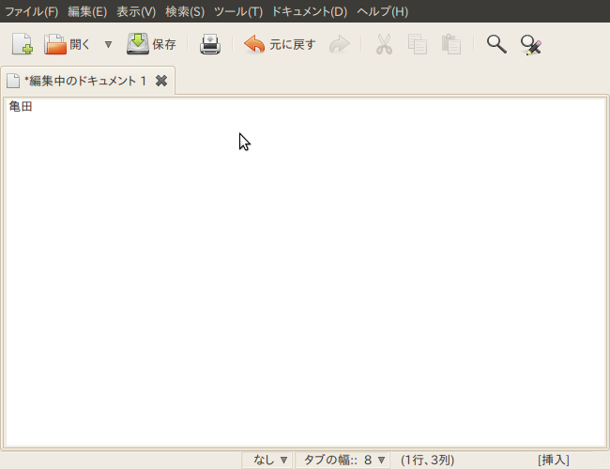Save the document with the 保存 button
The image size is (610, 469).
point(151,44)
